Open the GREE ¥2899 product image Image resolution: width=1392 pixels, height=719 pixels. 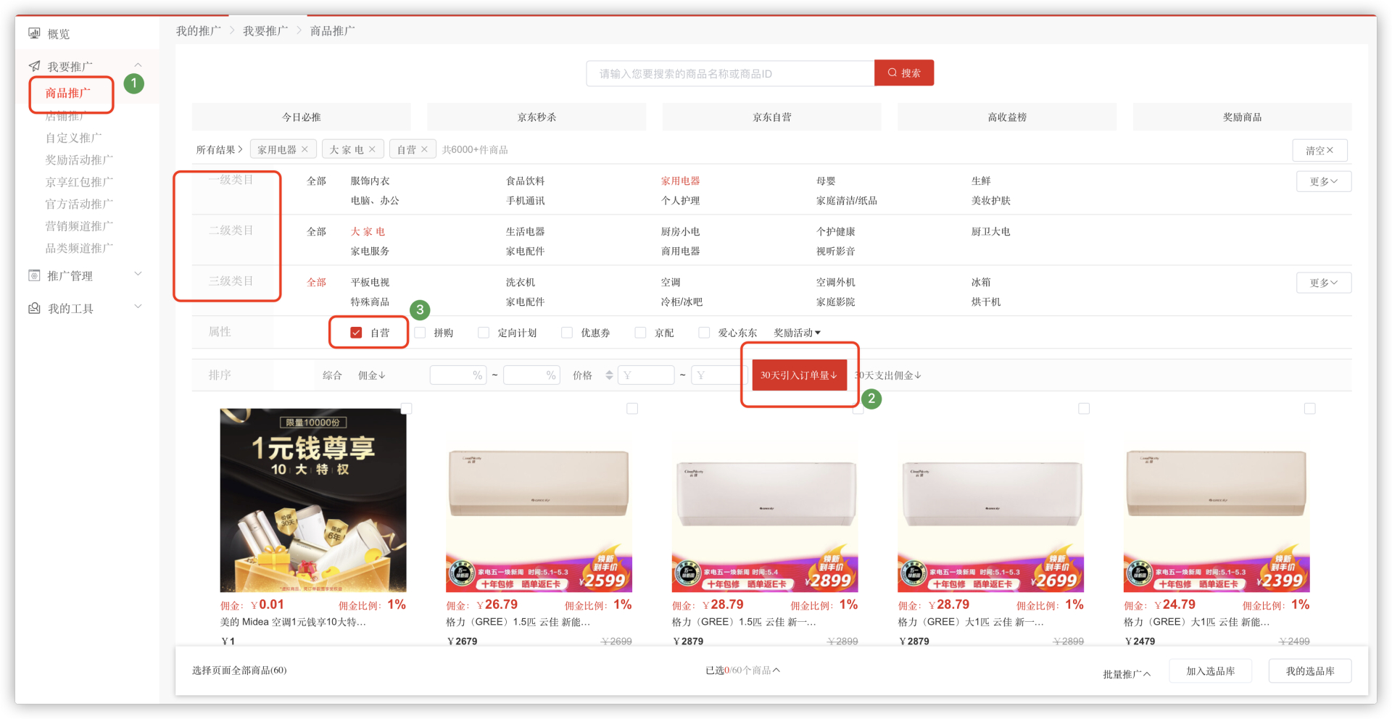[x=765, y=500]
